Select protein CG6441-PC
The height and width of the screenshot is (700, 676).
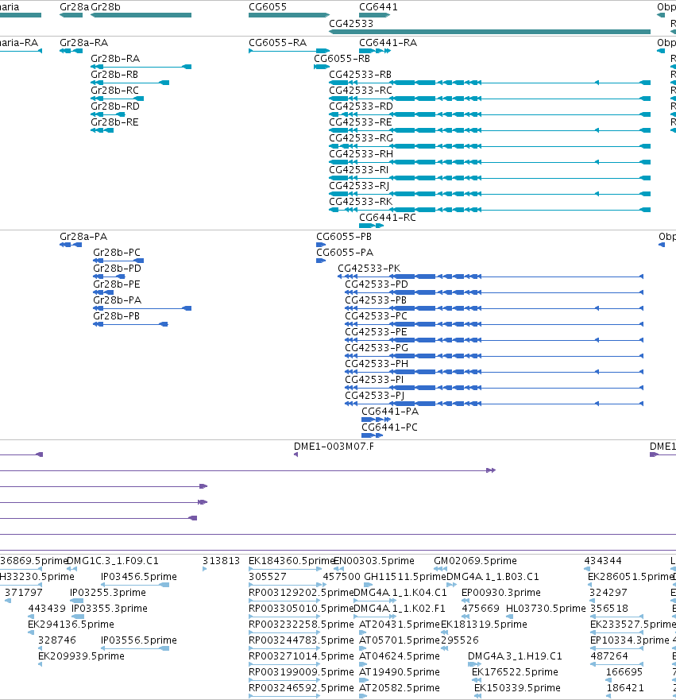[372, 435]
